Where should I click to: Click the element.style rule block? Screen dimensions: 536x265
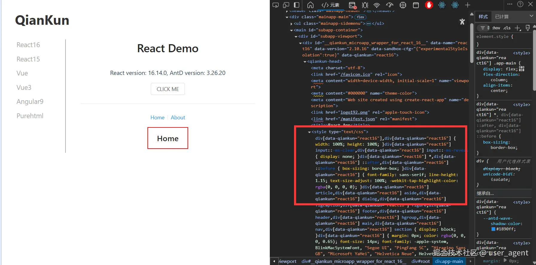(x=503, y=40)
